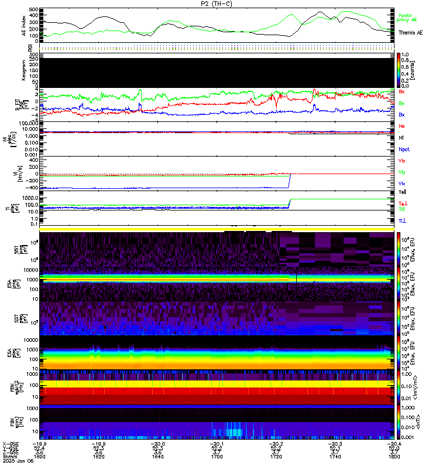Viewport: 439px width, 469px height.
Task: Select the Themis AE legend label
Action: [x=411, y=33]
